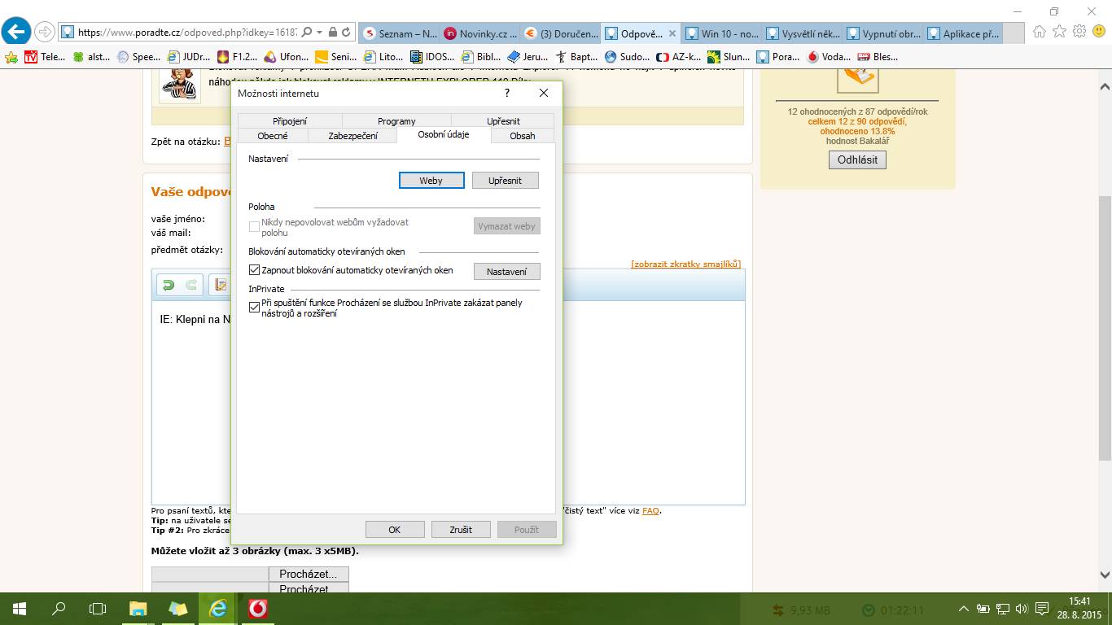Click the taskbar search magnifier icon

59,609
